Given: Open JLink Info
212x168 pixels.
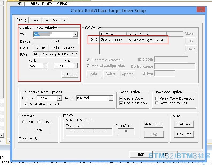Looking at the screenshot, I should tap(184, 124).
